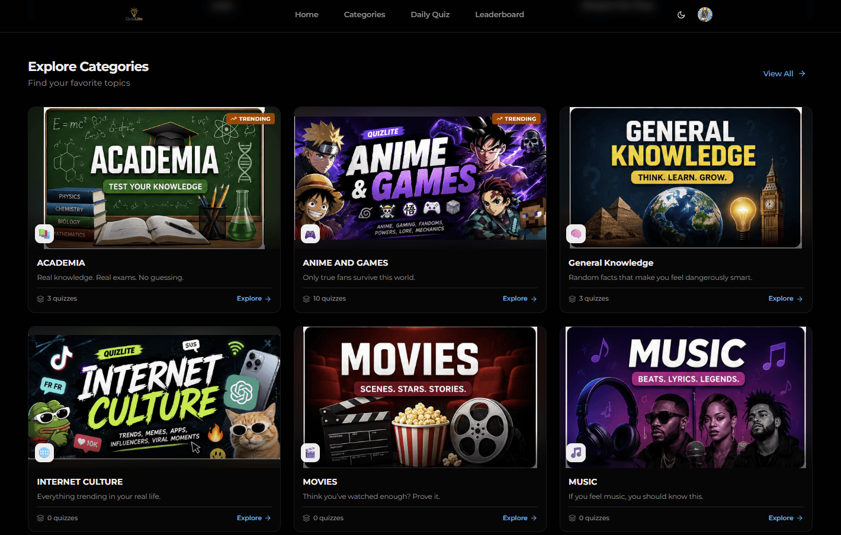
Task: Open the Academia banner thumbnail
Action: (x=154, y=178)
